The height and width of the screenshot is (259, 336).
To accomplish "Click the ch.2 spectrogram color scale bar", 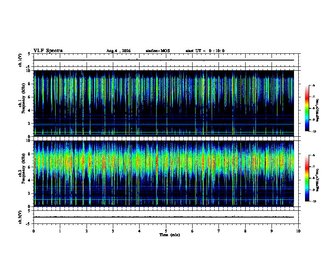I will coord(307,178).
